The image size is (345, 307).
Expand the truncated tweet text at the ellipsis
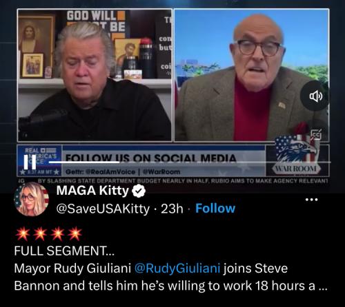tap(323, 286)
